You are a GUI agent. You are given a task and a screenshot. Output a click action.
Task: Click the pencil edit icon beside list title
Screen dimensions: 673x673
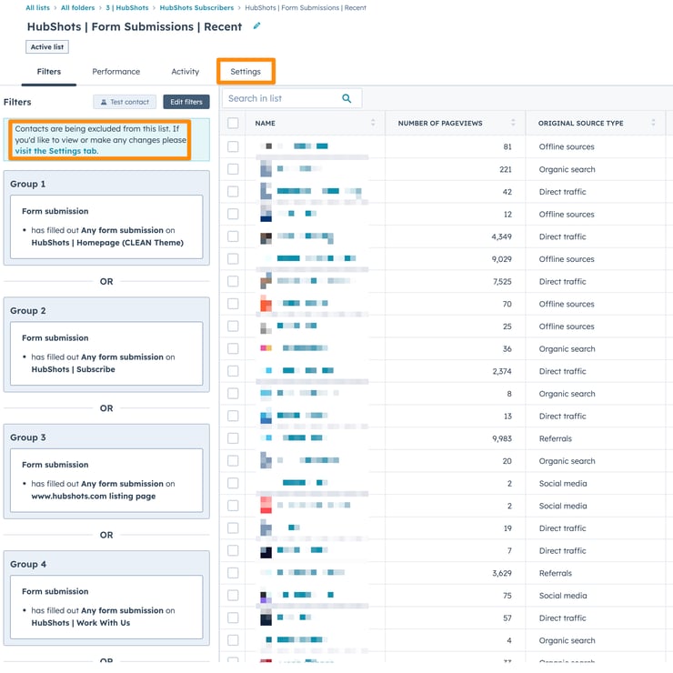point(256,26)
